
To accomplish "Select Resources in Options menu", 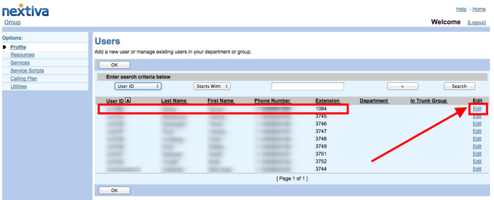I will (x=22, y=55).
